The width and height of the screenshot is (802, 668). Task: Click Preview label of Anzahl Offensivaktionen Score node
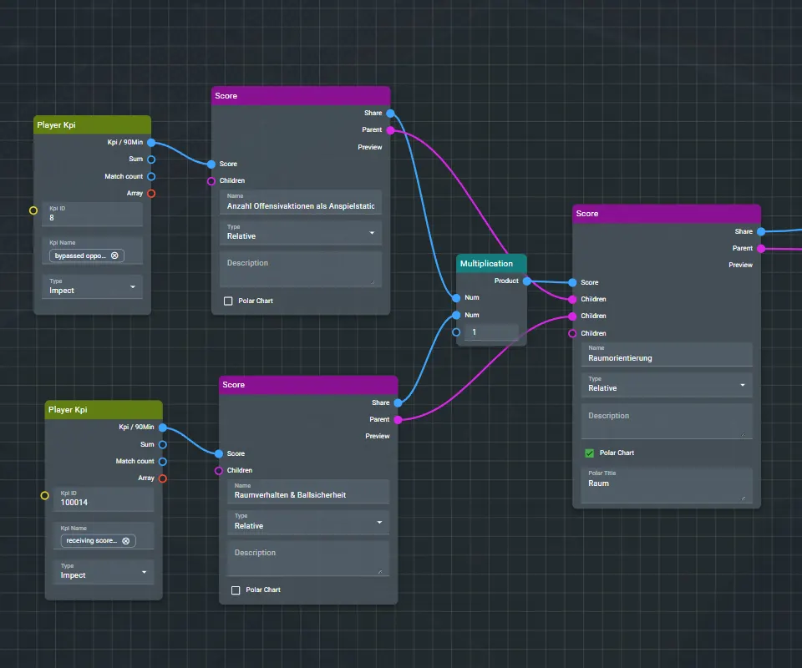[370, 147]
